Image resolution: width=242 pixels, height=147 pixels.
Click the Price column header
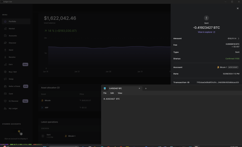(82, 94)
